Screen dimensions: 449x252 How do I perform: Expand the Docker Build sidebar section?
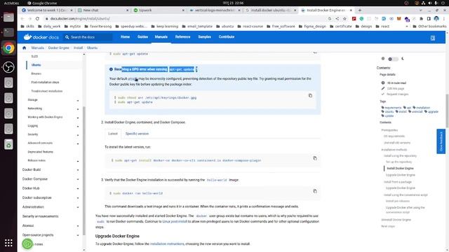pyautogui.click(x=78, y=169)
